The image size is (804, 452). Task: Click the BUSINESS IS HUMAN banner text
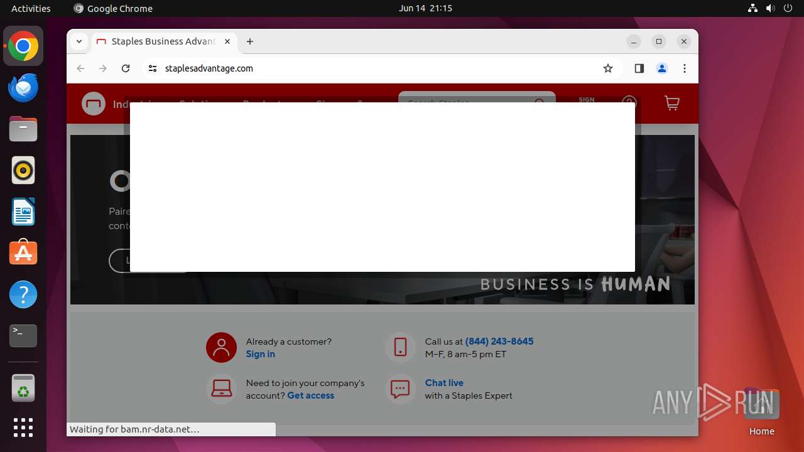pyautogui.click(x=575, y=284)
